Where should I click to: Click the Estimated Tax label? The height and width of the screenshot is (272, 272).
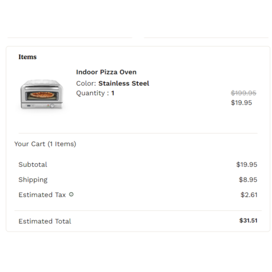pyautogui.click(x=42, y=195)
